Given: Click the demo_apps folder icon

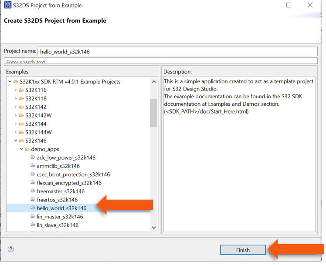Looking at the screenshot, I should tap(27, 149).
